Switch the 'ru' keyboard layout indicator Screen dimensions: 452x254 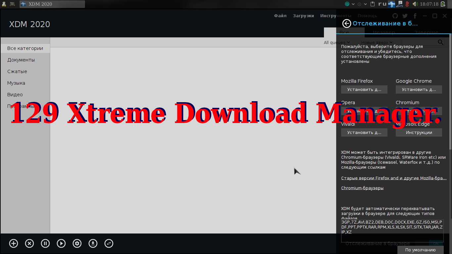click(382, 4)
